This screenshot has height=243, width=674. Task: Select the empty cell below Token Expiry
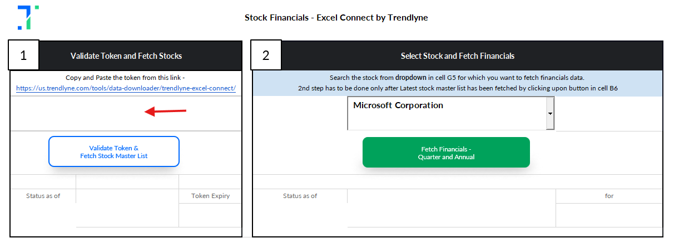(x=210, y=215)
